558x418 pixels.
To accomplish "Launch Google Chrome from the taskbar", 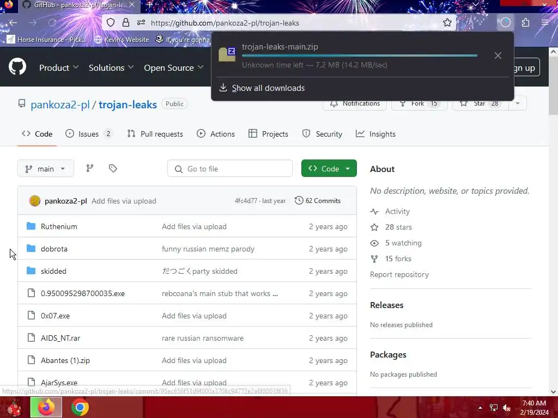I will point(80,407).
